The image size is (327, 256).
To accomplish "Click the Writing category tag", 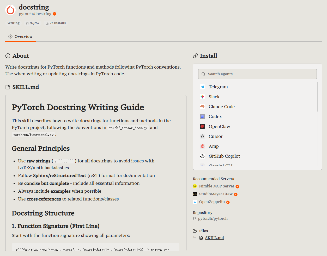I will click(x=14, y=23).
